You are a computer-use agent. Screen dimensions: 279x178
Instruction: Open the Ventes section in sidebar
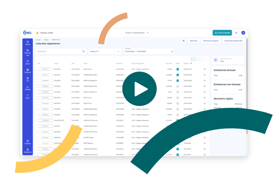pyautogui.click(x=28, y=43)
